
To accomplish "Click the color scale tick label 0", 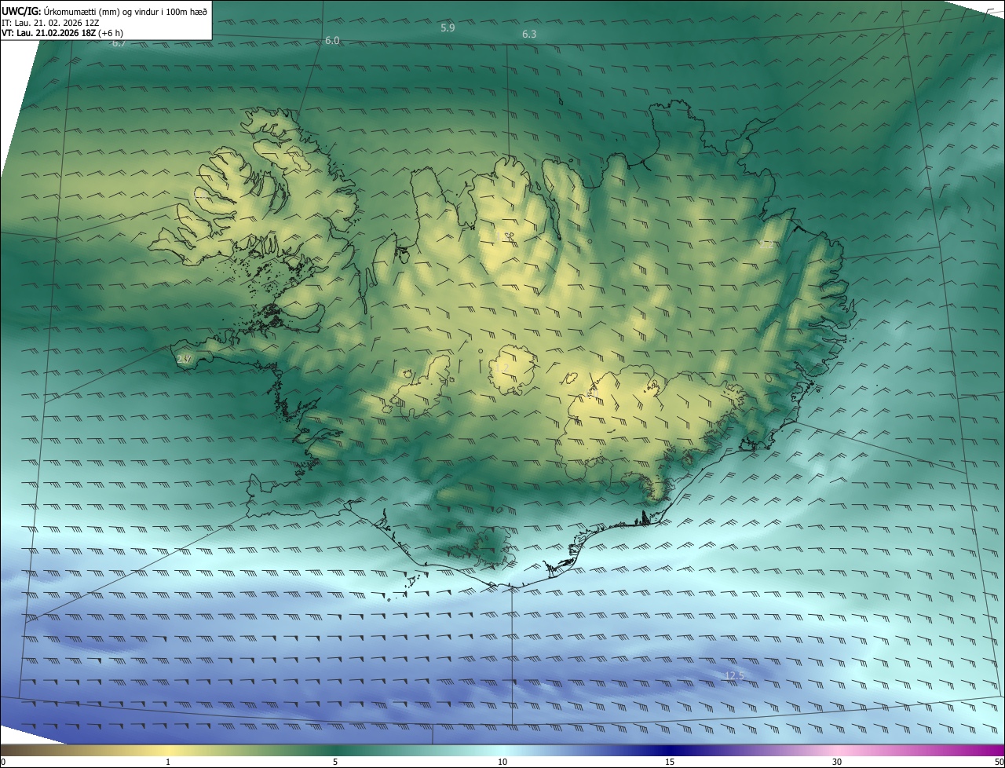I will (3, 762).
